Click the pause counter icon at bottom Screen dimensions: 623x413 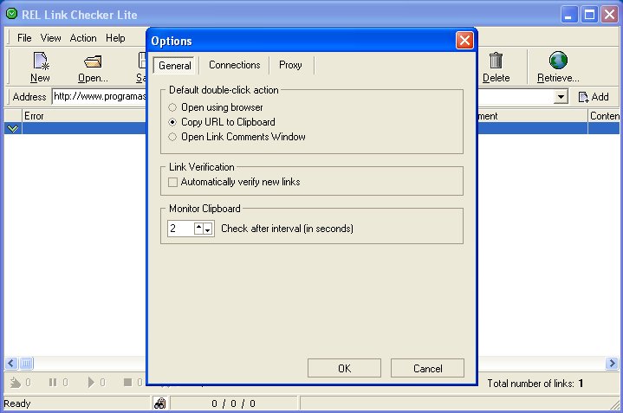pos(53,383)
